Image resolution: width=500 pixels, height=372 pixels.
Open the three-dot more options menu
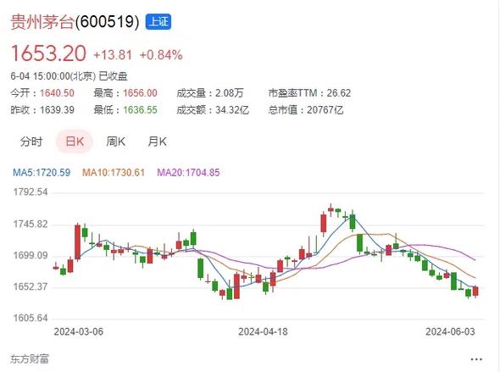click(x=476, y=359)
